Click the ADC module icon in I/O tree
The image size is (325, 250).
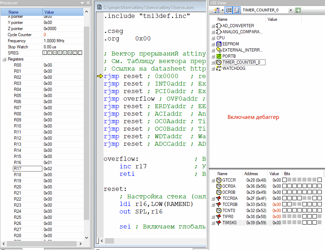(x=219, y=26)
